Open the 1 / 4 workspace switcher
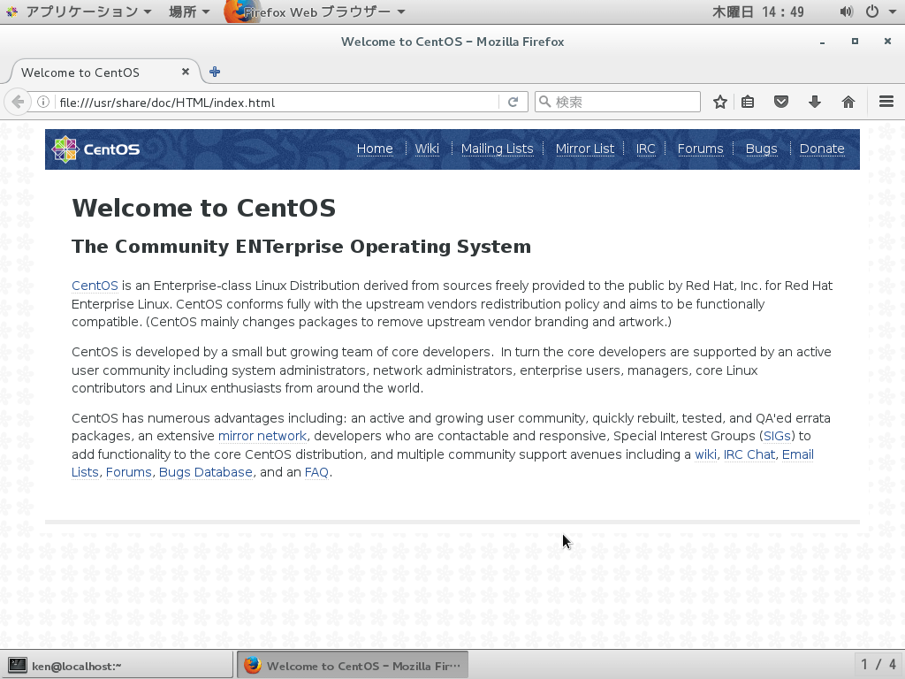This screenshot has width=905, height=679. [878, 665]
